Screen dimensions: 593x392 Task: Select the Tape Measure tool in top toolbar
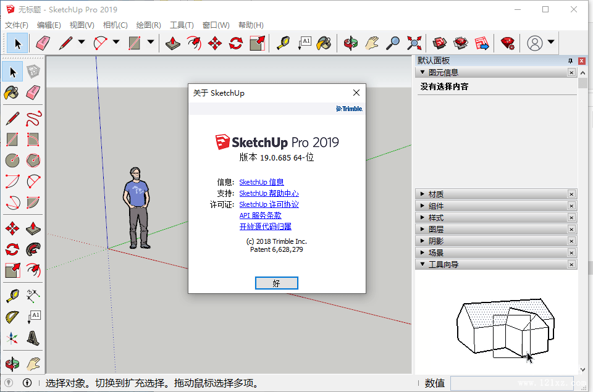[x=283, y=43]
